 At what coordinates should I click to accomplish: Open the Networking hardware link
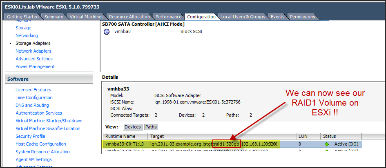27,35
